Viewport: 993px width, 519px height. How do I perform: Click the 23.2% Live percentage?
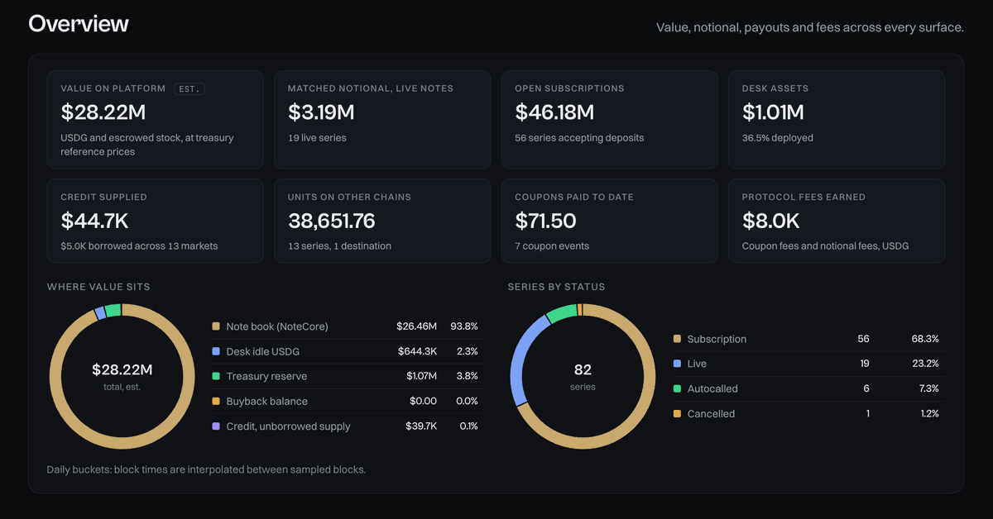tap(924, 364)
